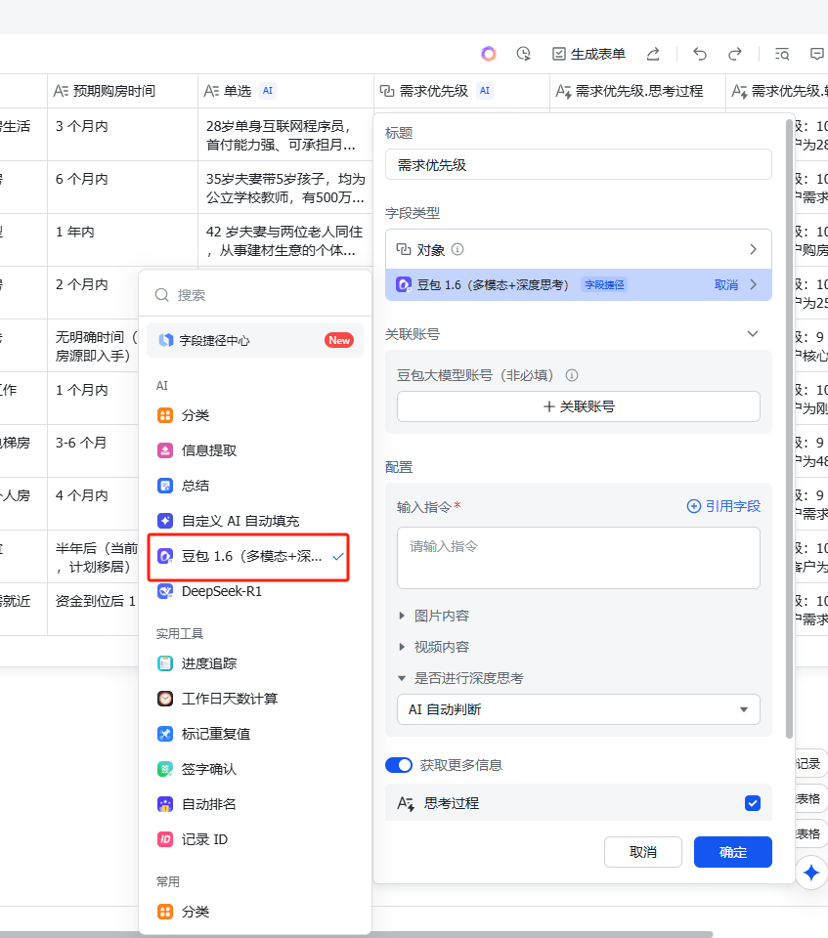Click the cell '6 个月内'

[123, 187]
